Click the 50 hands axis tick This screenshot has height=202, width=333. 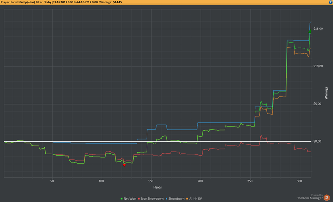(x=52, y=181)
